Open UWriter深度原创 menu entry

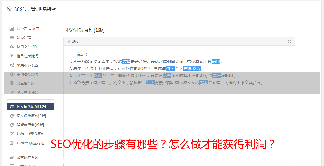point(31,134)
